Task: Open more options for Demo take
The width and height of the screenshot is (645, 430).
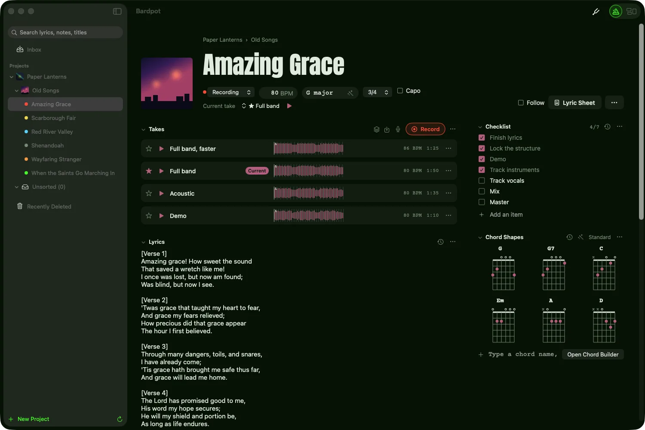Action: [x=448, y=215]
